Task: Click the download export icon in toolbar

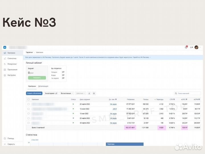Action: coord(89,93)
